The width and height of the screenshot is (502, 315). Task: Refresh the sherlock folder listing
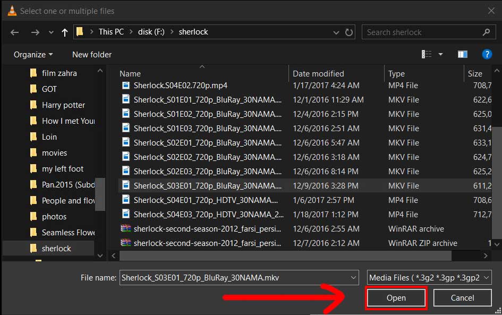coord(348,32)
